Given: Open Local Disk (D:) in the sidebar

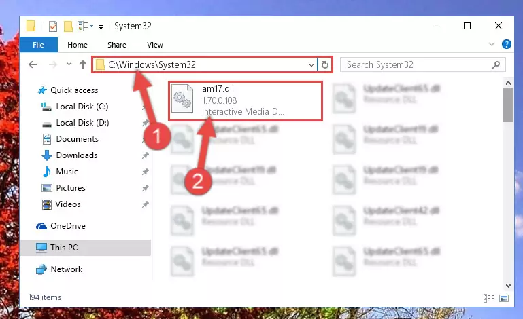Looking at the screenshot, I should [x=82, y=123].
